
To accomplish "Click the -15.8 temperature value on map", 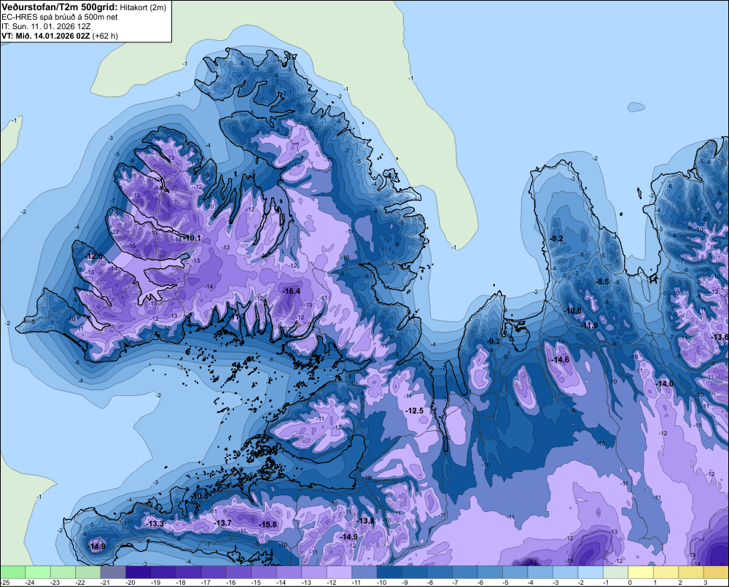I will pos(268,524).
